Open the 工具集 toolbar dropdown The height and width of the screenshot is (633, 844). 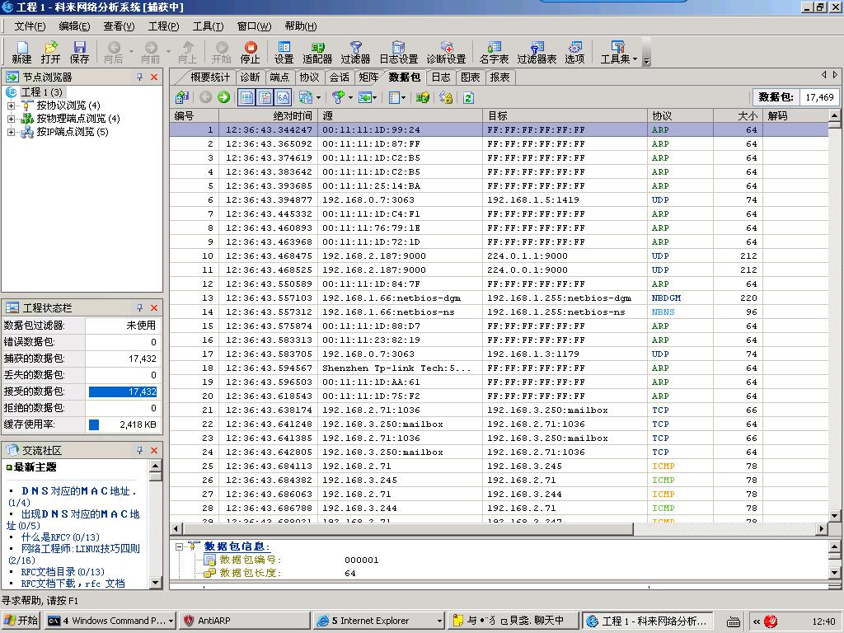[x=618, y=53]
